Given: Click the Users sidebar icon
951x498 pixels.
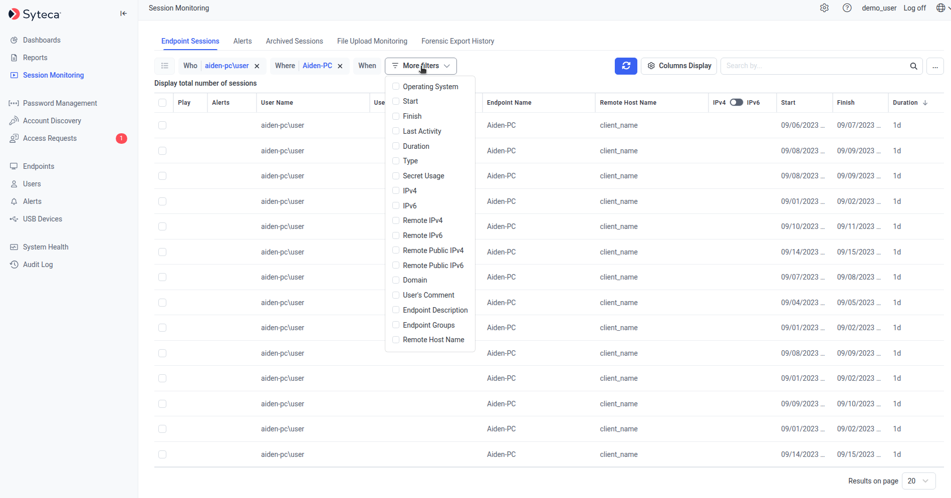Looking at the screenshot, I should pyautogui.click(x=14, y=184).
